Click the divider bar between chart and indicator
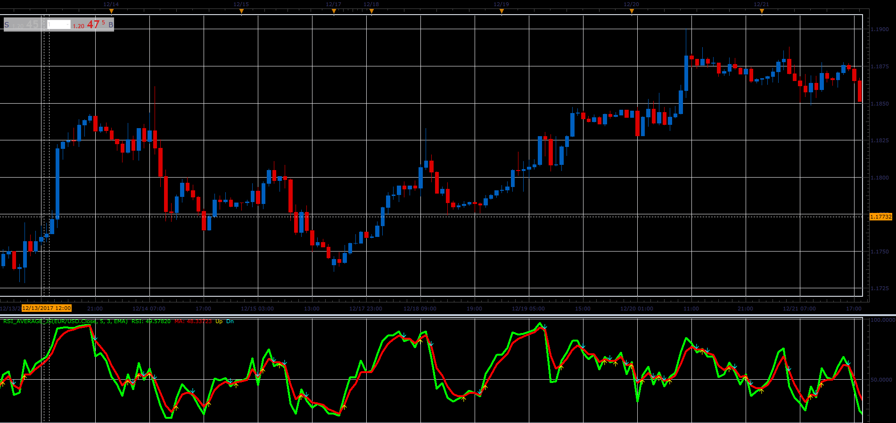This screenshot has width=896, height=423. point(448,315)
